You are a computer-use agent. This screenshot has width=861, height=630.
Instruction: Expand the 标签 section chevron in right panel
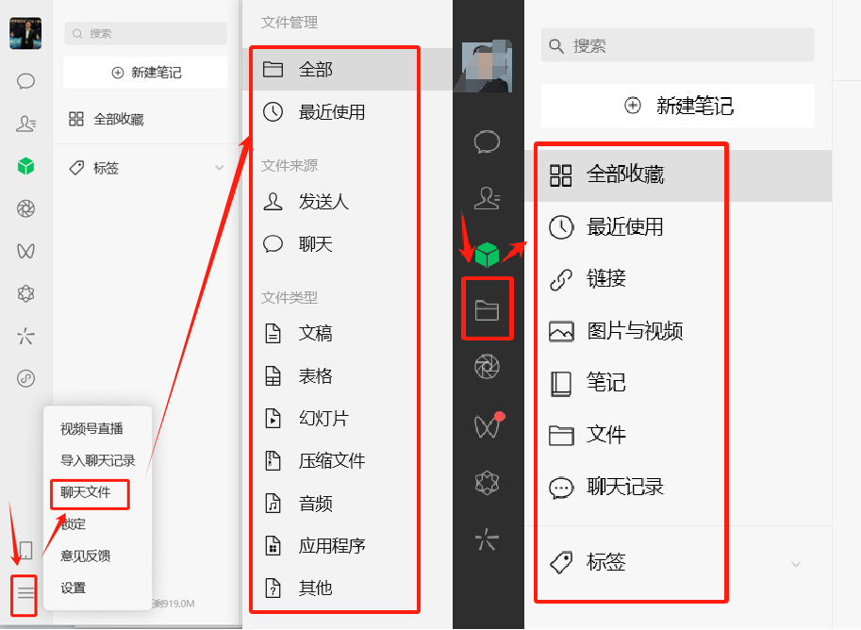pos(796,564)
